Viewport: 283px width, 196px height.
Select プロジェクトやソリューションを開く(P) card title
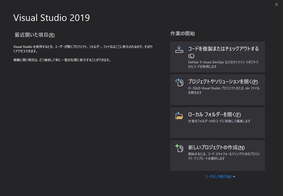tap(223, 82)
